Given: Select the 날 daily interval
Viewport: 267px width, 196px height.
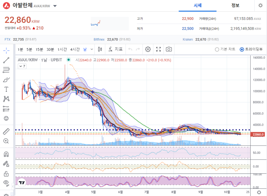Looking at the screenshot, I should (x=85, y=49).
